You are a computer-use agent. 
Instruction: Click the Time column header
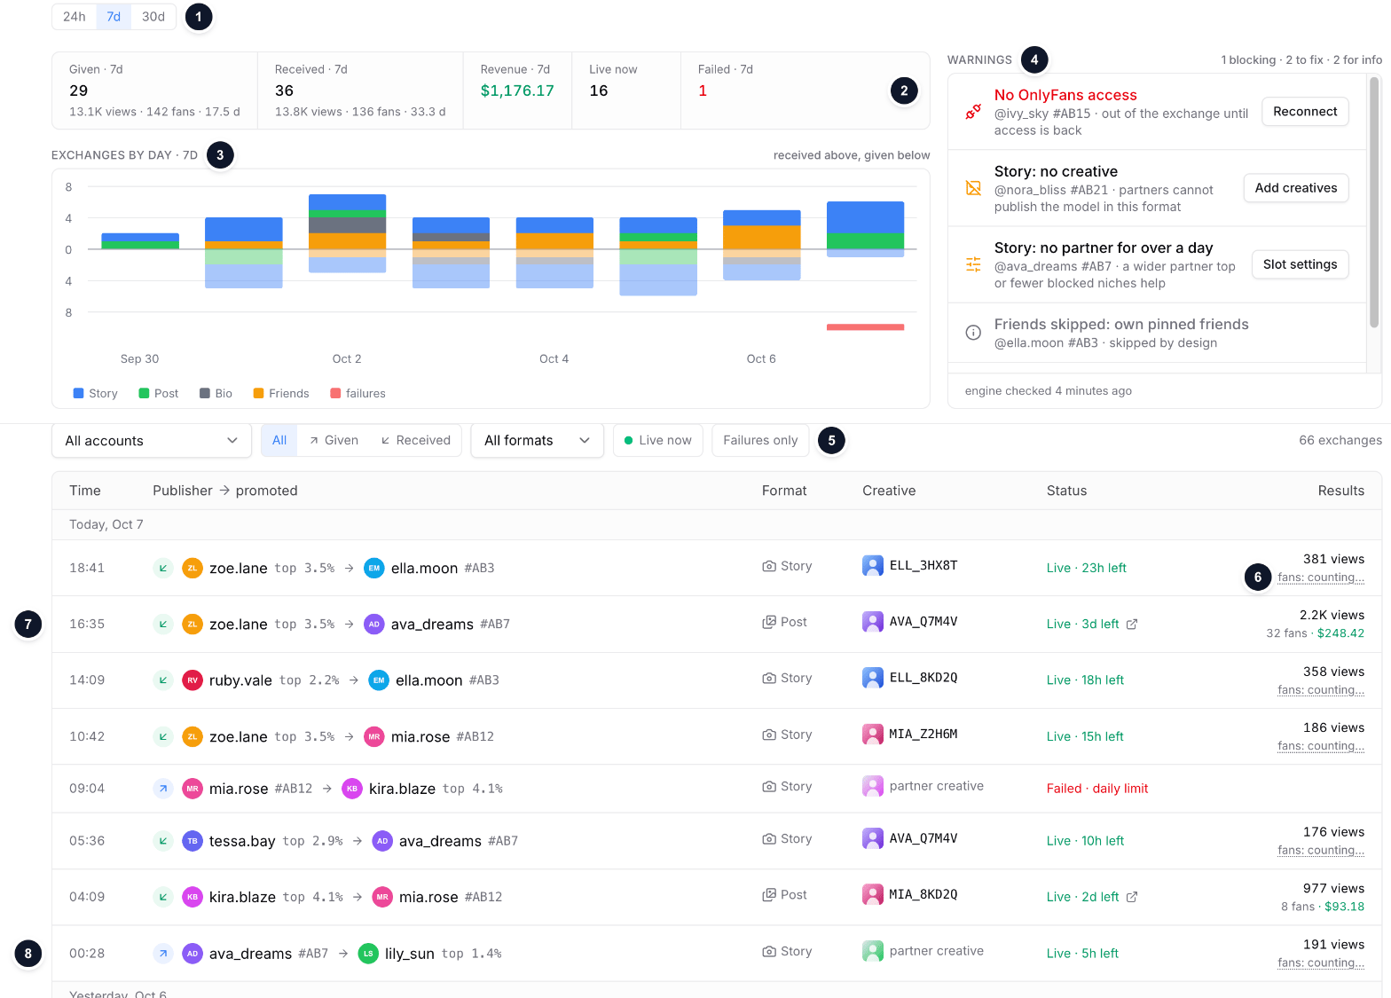coord(85,491)
